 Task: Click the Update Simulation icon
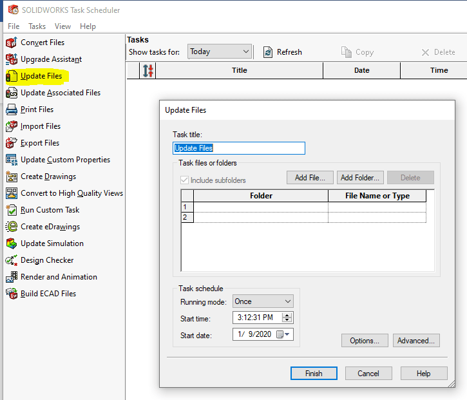(12, 243)
